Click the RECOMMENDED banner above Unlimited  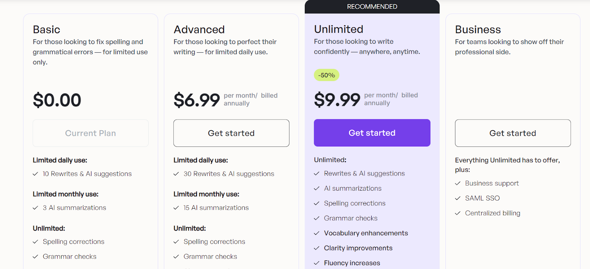(x=372, y=6)
